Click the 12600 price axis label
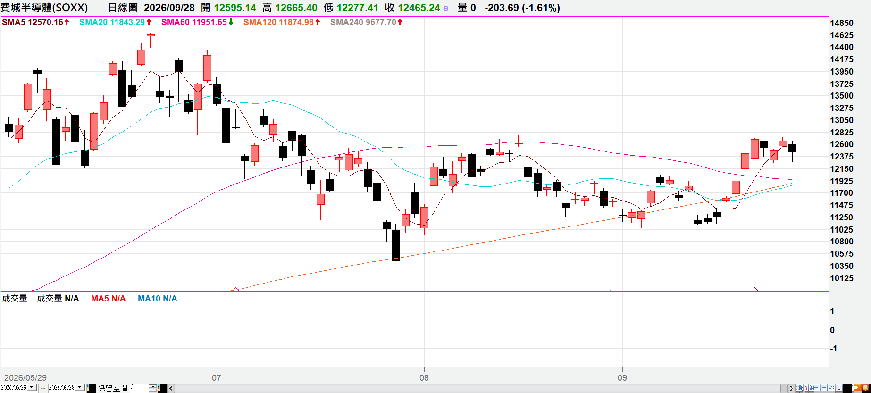This screenshot has height=393, width=871. [x=842, y=144]
